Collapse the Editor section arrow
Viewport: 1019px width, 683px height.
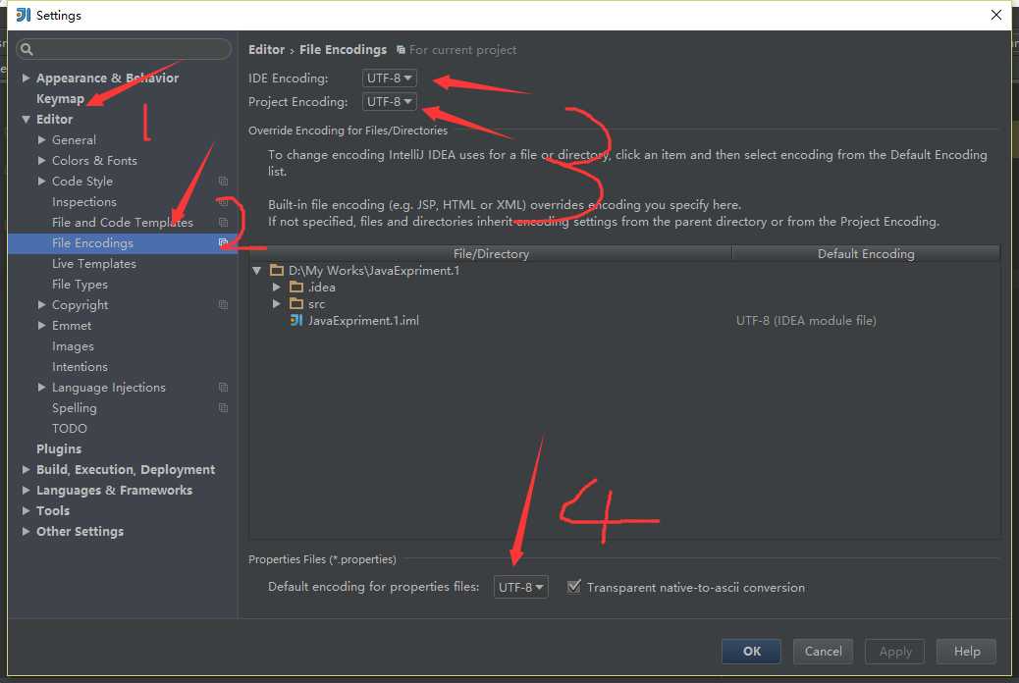[26, 119]
